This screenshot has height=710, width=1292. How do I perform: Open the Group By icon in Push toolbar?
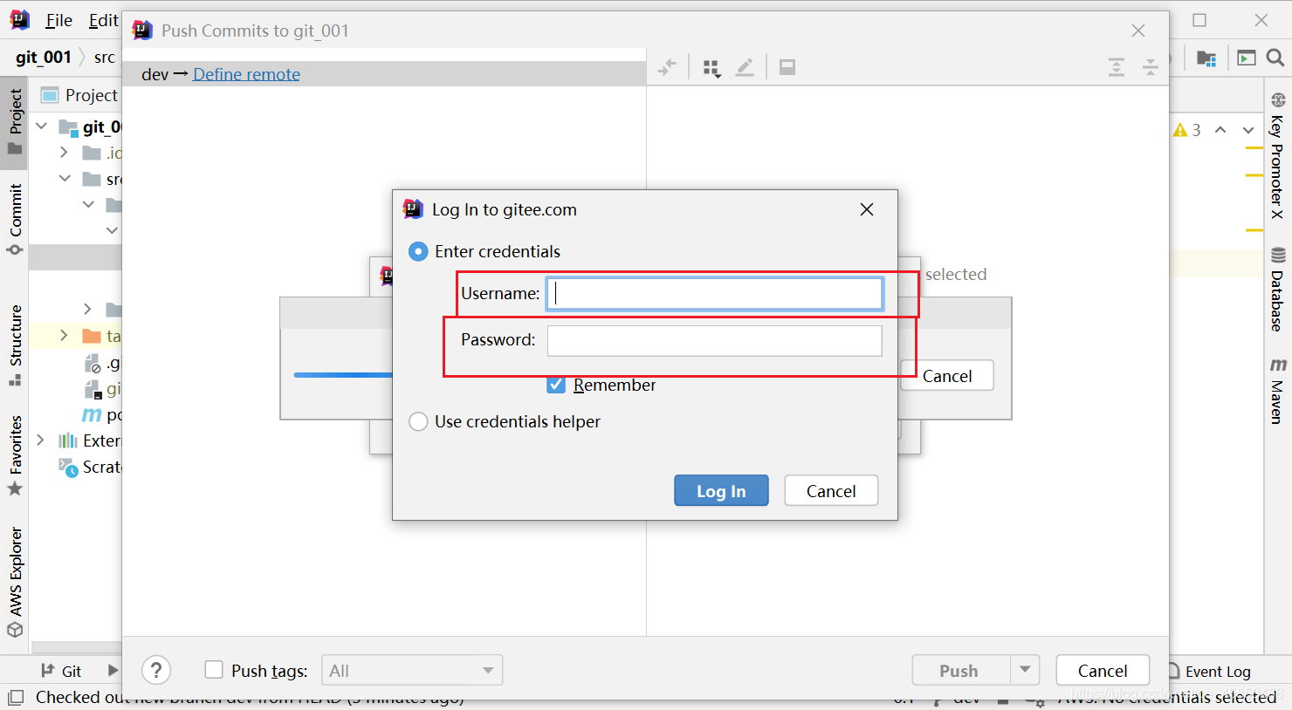(x=712, y=67)
